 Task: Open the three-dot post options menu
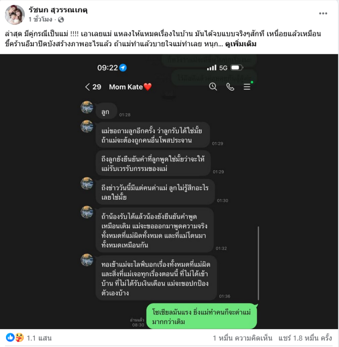pos(323,14)
